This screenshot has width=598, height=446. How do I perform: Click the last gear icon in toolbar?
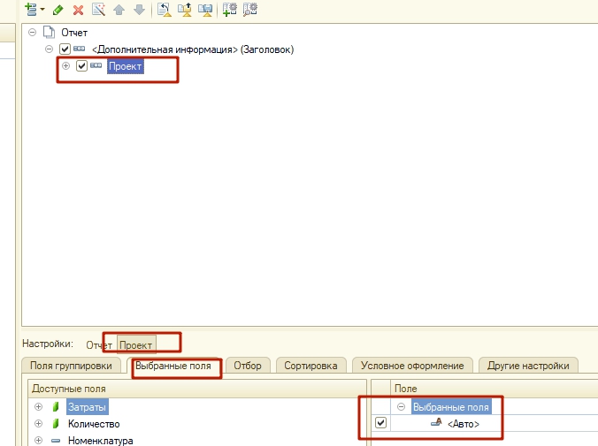(x=250, y=10)
